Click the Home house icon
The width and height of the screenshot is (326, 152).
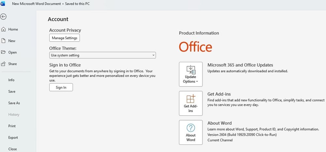point(3,29)
